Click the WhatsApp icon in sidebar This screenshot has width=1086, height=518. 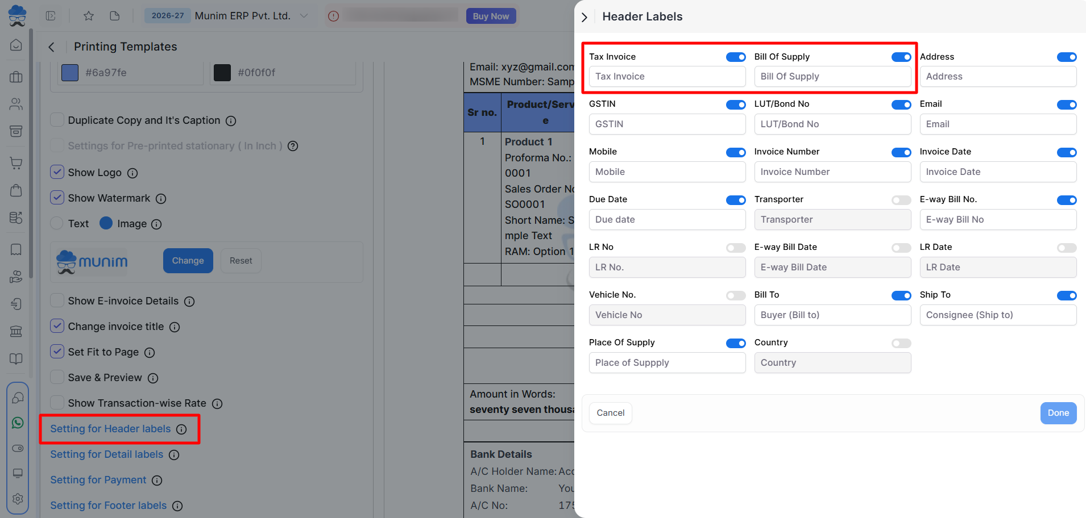(x=18, y=423)
